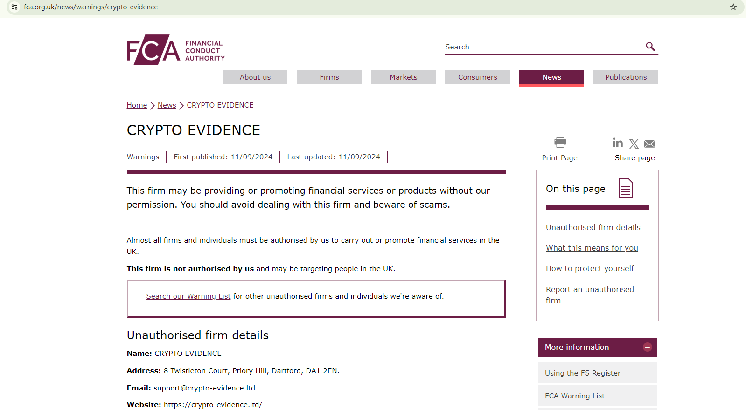Click the Search our Warning List link
Image resolution: width=746 pixels, height=410 pixels.
click(188, 296)
